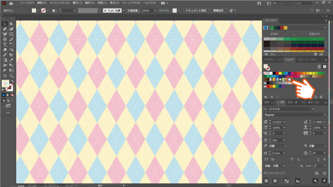The height and width of the screenshot is (187, 333).
Task: Toggle Subscript text style
Action: pos(299,159)
